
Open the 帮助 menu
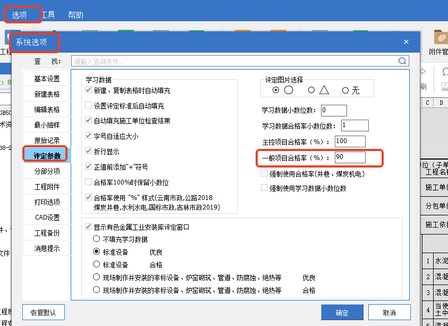pos(75,15)
